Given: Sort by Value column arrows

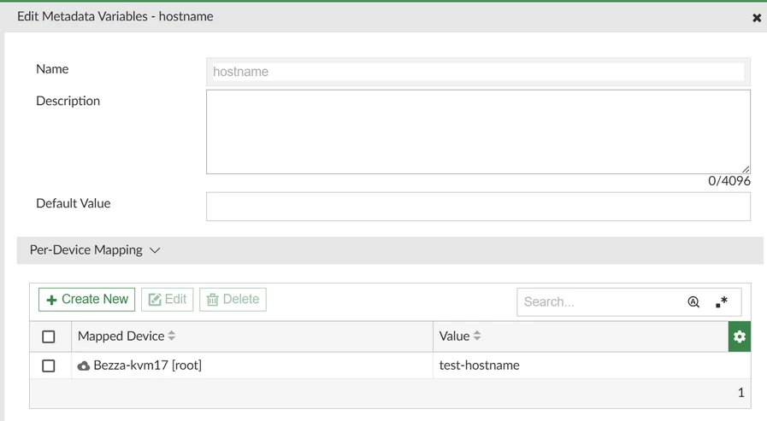Looking at the screenshot, I should 477,336.
